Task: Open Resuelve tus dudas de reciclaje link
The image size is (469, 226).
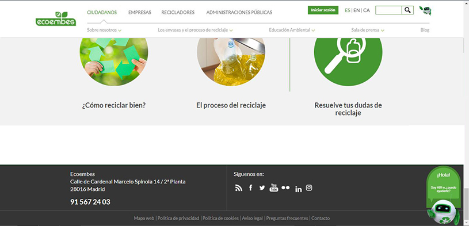Action: (348, 109)
